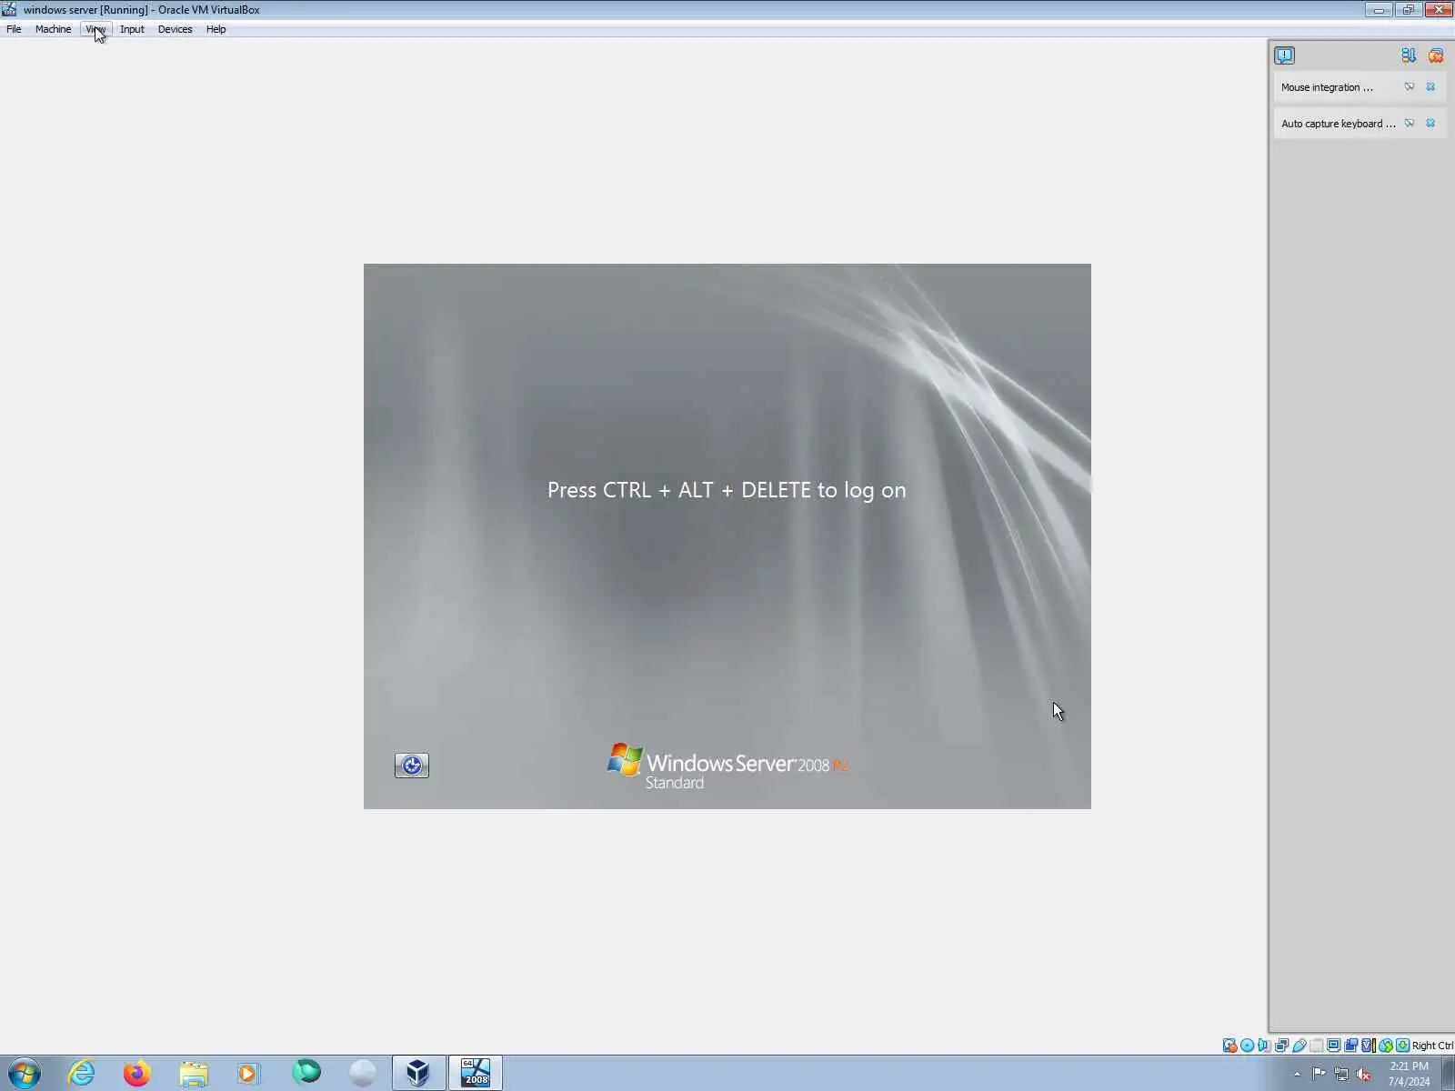
Task: Click the display indicator in status bar
Action: tap(1333, 1046)
